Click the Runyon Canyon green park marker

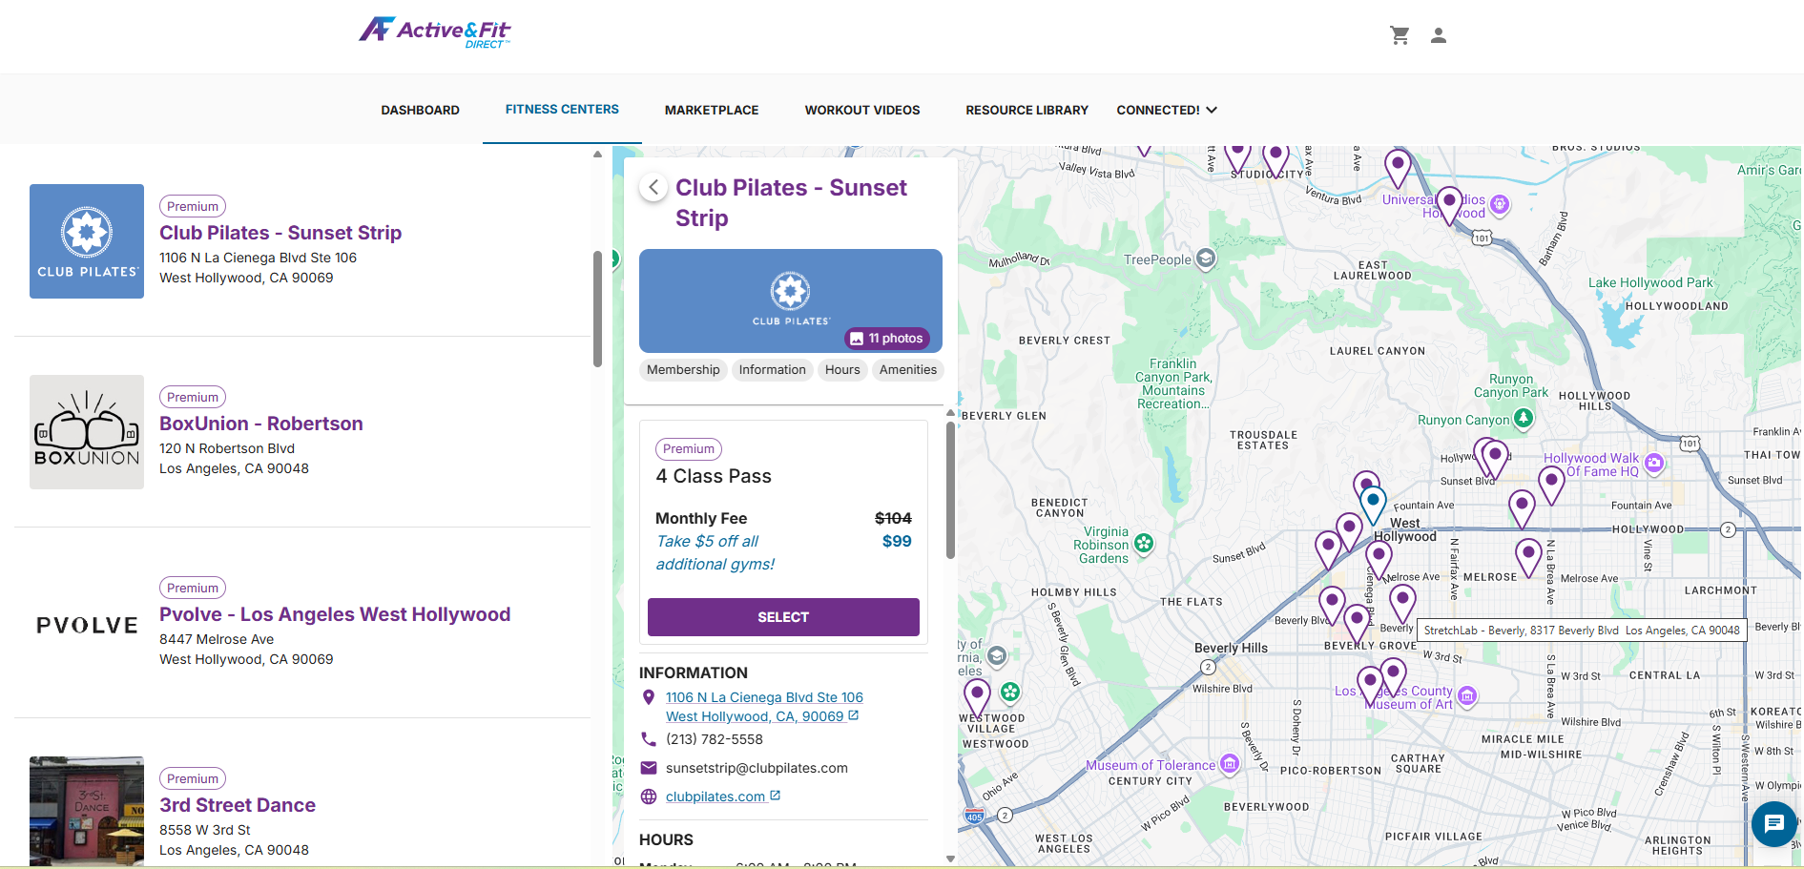click(x=1524, y=418)
